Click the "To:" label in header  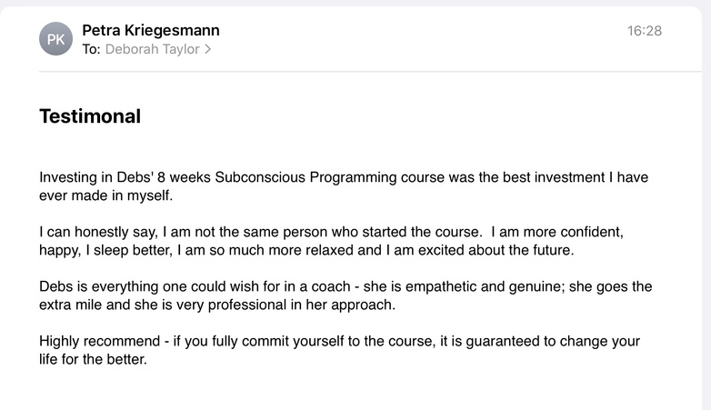[x=91, y=50]
